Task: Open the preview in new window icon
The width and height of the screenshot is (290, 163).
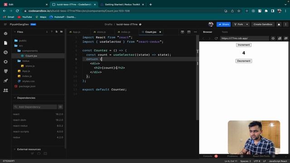Action: [286, 38]
